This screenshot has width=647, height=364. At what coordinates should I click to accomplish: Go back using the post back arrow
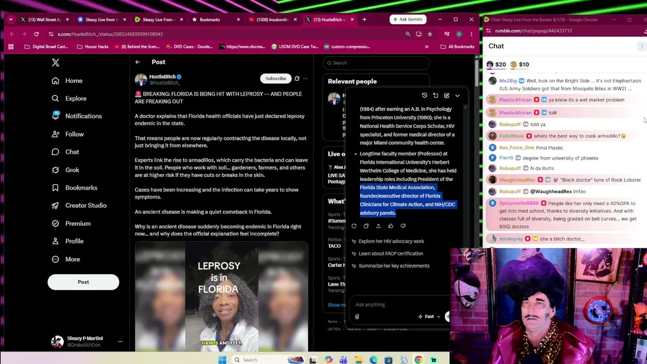tap(137, 62)
